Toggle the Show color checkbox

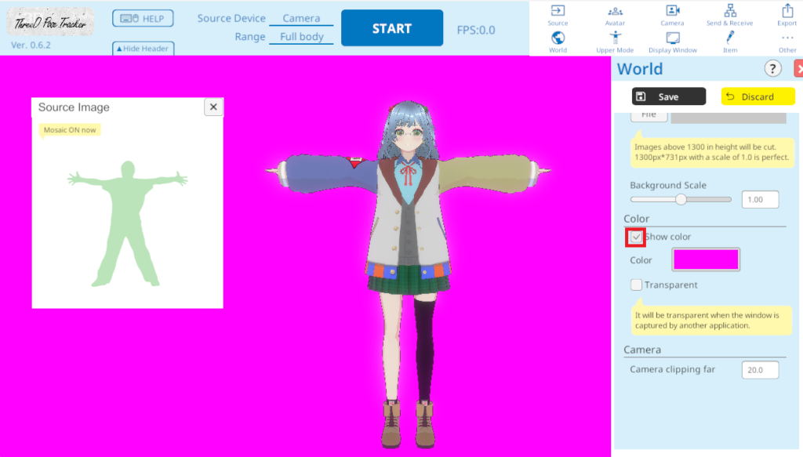[x=635, y=237]
